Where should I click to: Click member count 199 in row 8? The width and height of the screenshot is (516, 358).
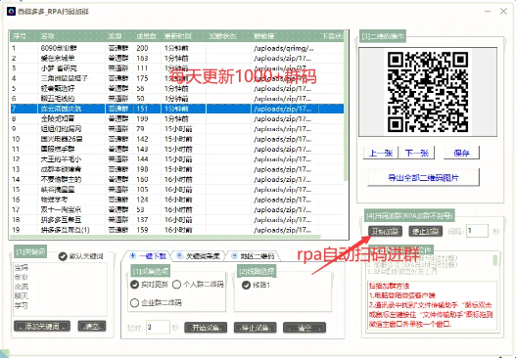pyautogui.click(x=142, y=118)
